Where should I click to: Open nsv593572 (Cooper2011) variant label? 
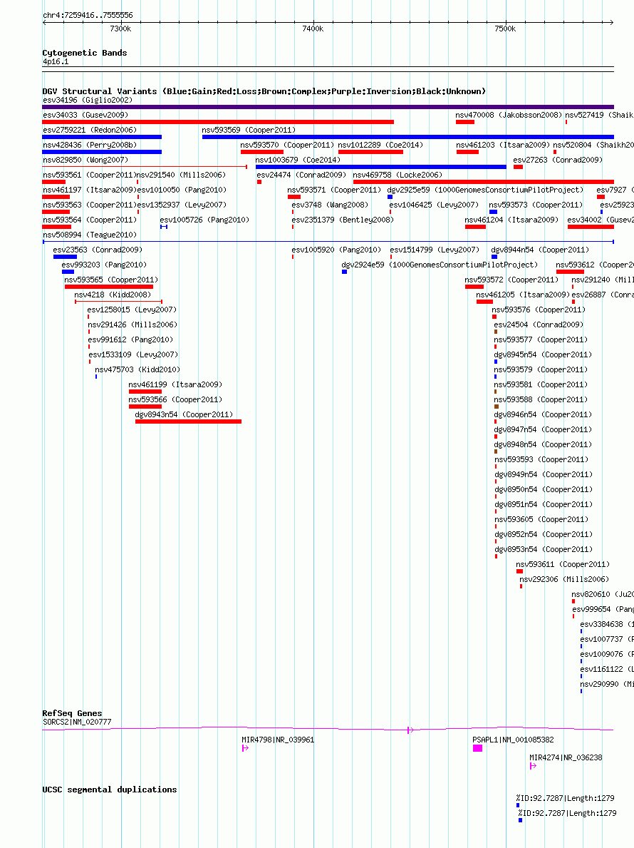[511, 280]
